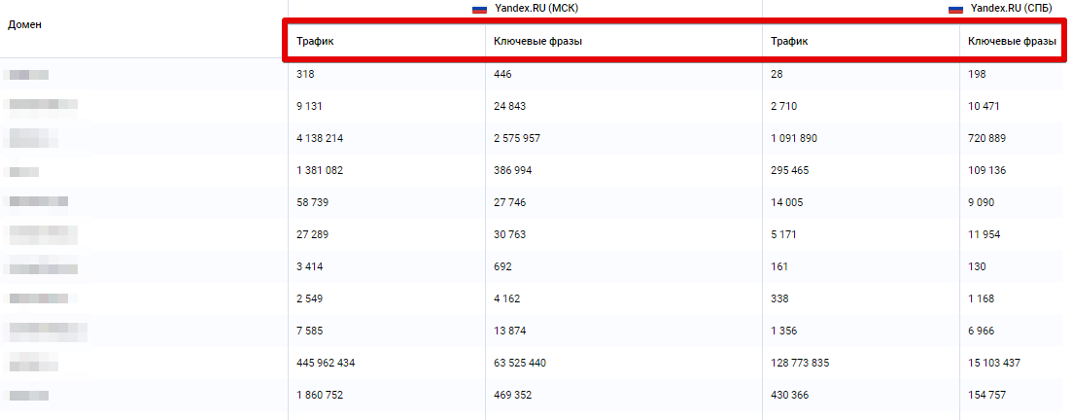Click the traffic value 1 860 752
This screenshot has height=420, width=1072.
320,395
